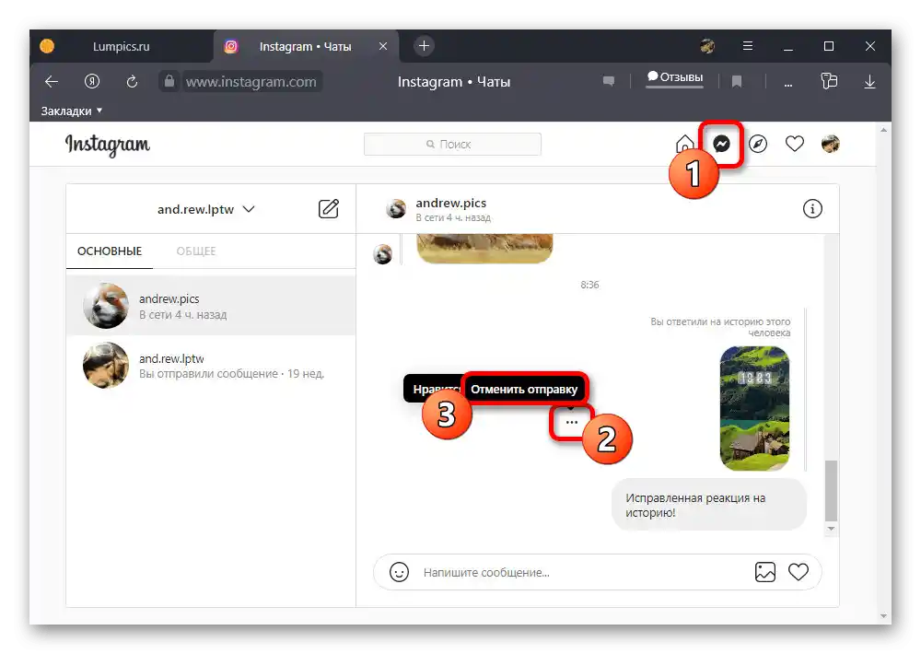Image resolution: width=921 pixels, height=654 pixels.
Task: Open partially visible photo message
Action: 484,248
